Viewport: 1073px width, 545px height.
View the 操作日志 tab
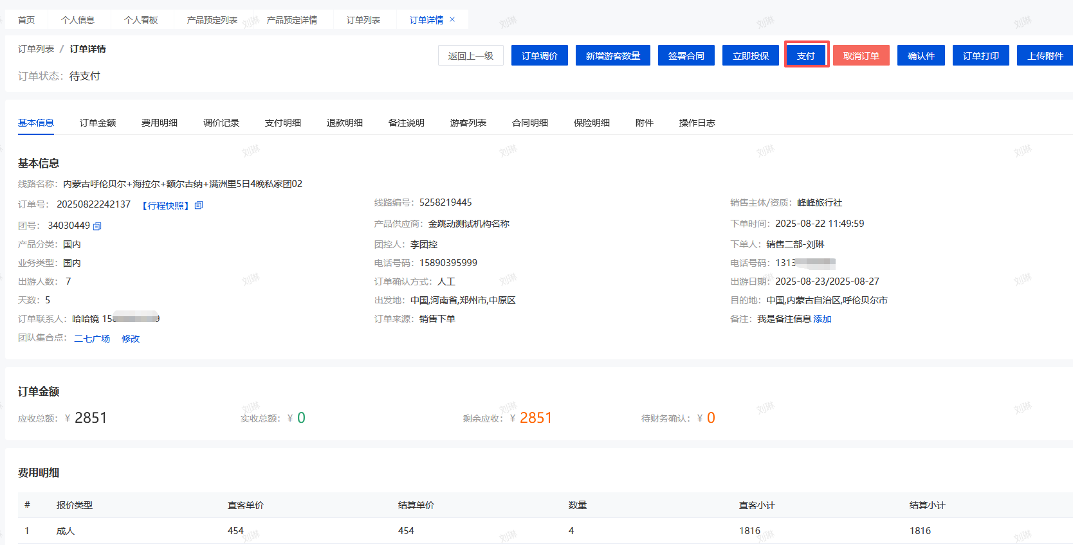pos(697,123)
